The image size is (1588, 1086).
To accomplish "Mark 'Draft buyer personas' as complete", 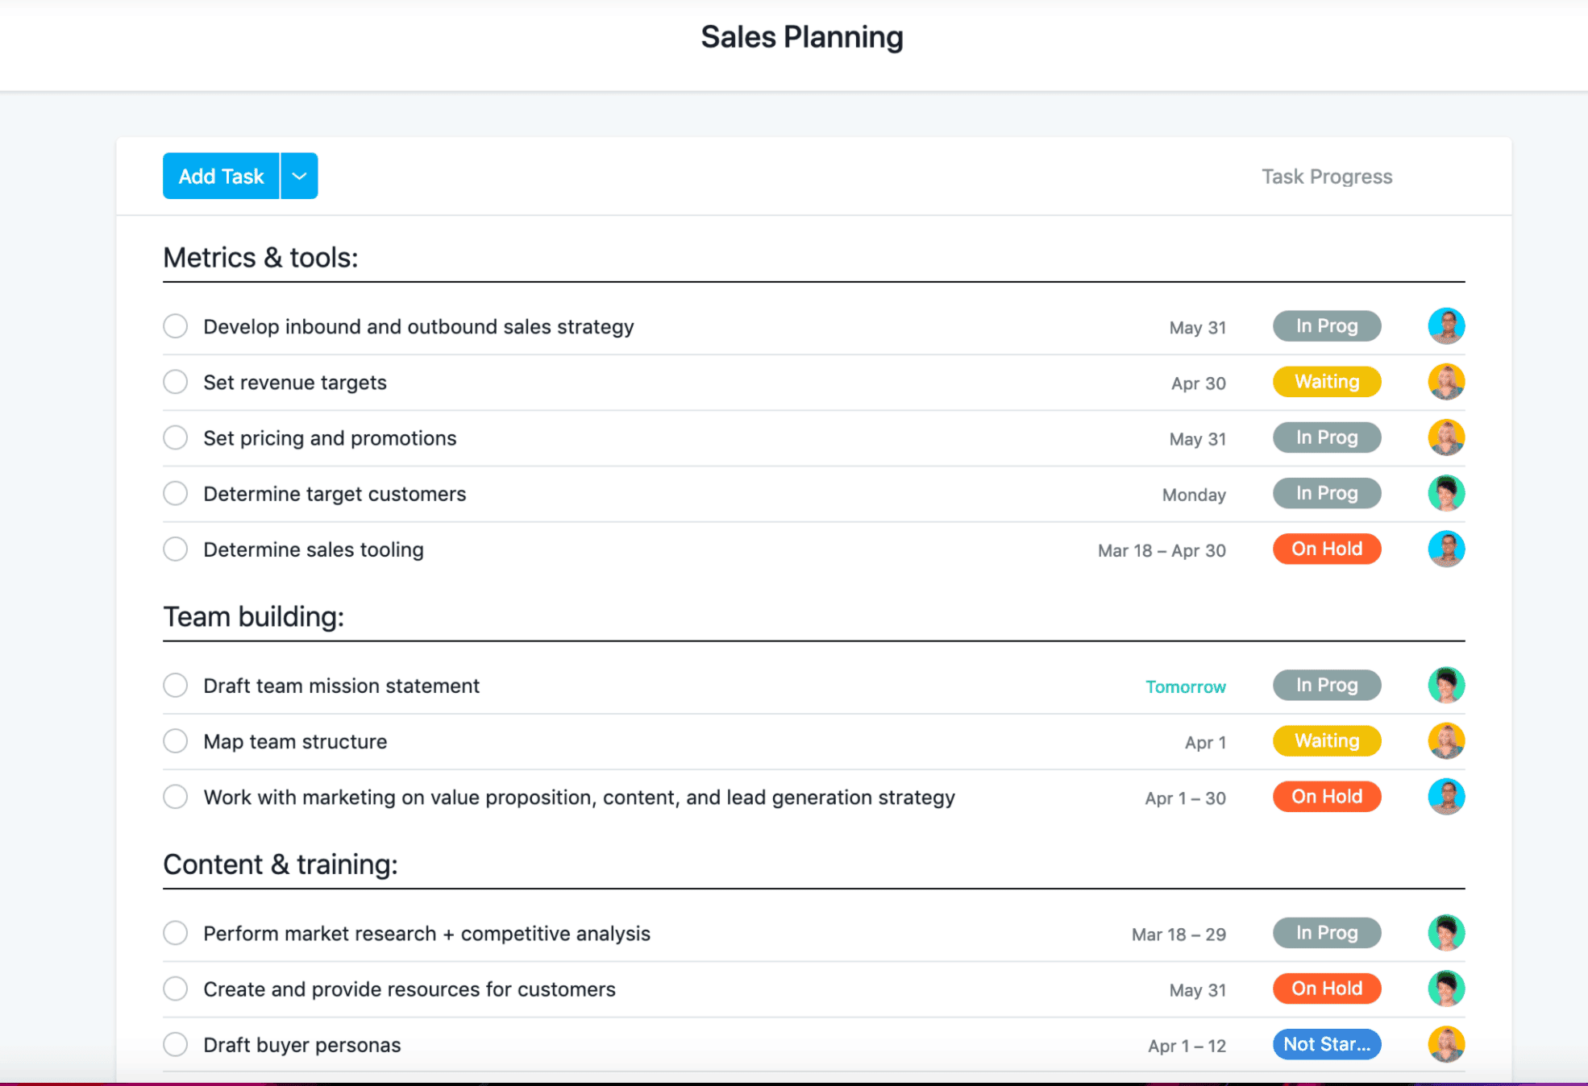I will click(175, 1044).
